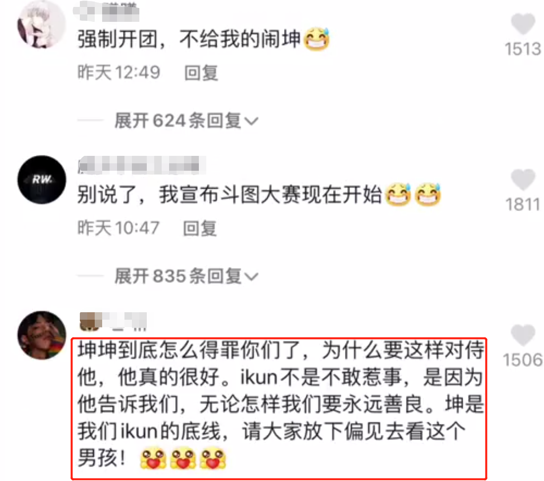Open the RW black avatar profile
The width and height of the screenshot is (544, 481).
coord(42,180)
